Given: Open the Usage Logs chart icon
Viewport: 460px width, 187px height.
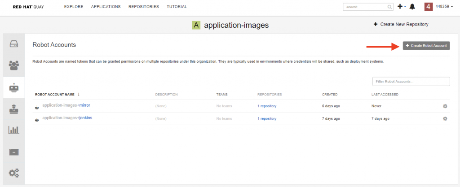Looking at the screenshot, I should tap(14, 130).
